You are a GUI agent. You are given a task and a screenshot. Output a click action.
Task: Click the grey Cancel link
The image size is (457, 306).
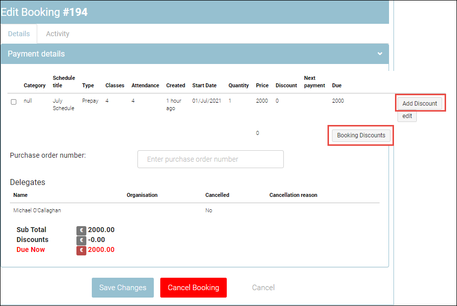click(263, 288)
